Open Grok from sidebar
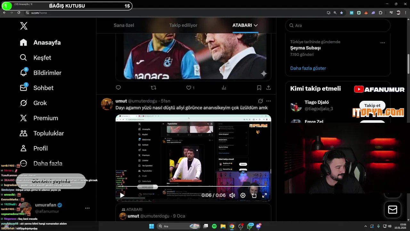This screenshot has height=231, width=410. [x=33, y=103]
